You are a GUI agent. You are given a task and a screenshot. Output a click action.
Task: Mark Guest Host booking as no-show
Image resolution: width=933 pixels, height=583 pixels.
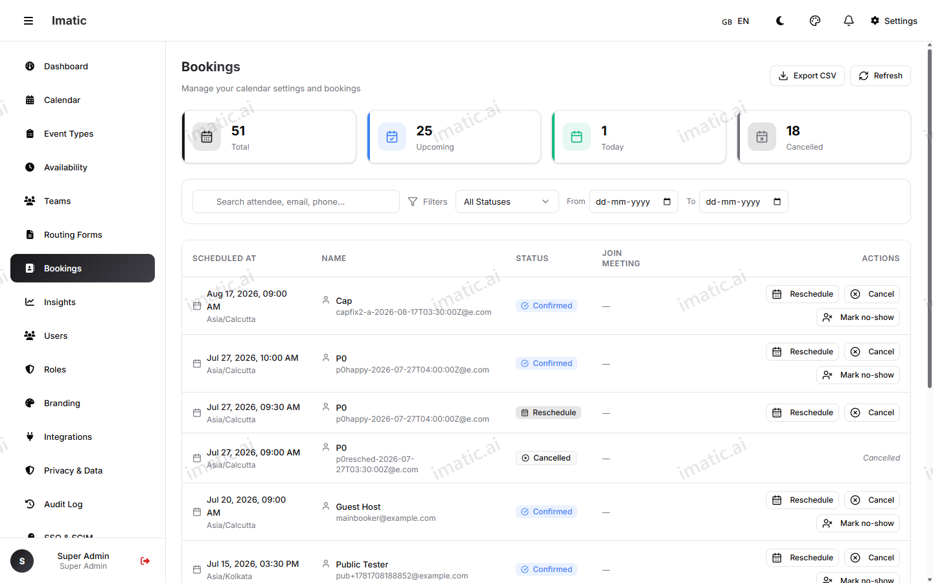point(858,523)
